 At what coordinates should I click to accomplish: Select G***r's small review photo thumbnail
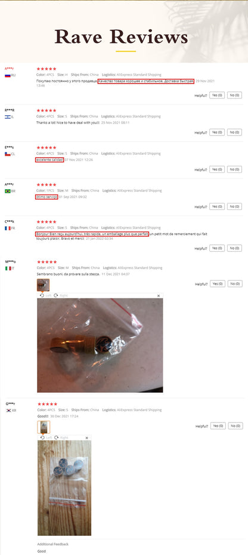[44, 427]
